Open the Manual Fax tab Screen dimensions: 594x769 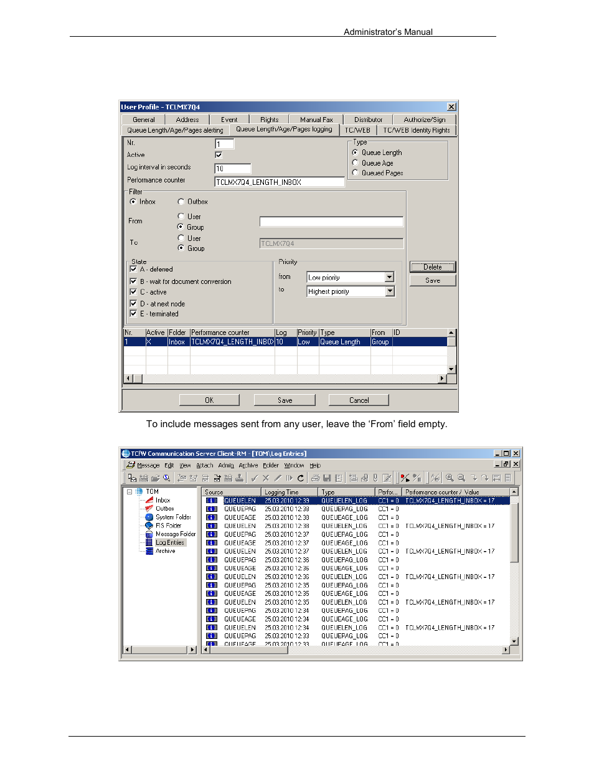[x=316, y=120]
